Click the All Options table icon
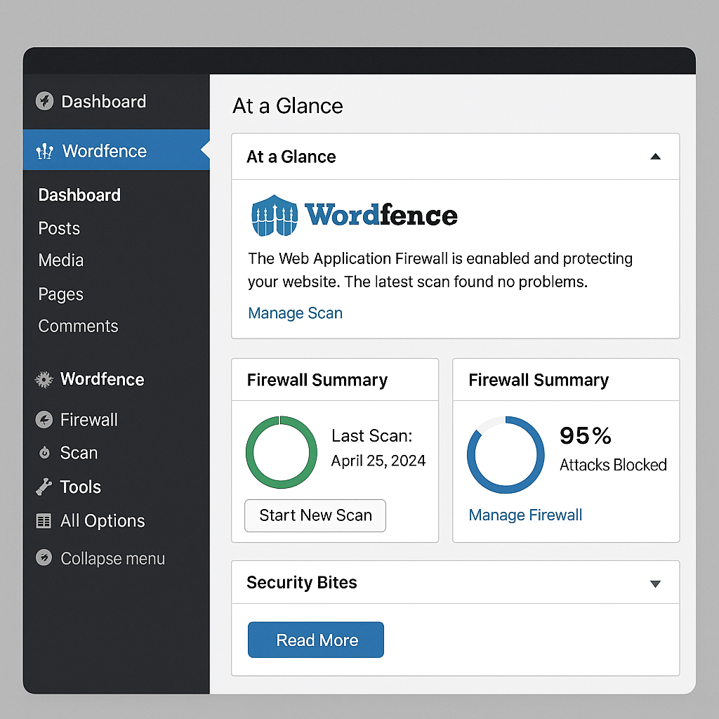This screenshot has height=719, width=719. 44,521
